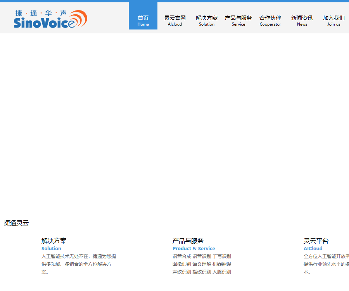The height and width of the screenshot is (291, 349).
Task: Open the 首页 Home tab
Action: pyautogui.click(x=143, y=16)
